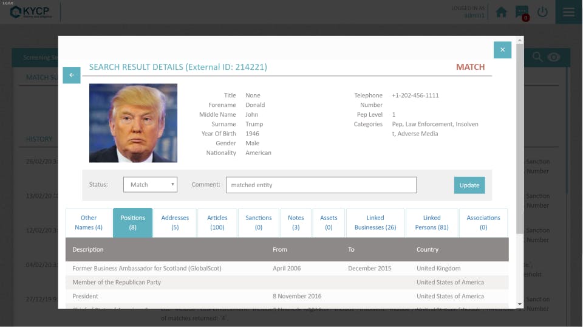Click the HISTORY heading behind the dialog
The width and height of the screenshot is (583, 327).
pyautogui.click(x=39, y=139)
